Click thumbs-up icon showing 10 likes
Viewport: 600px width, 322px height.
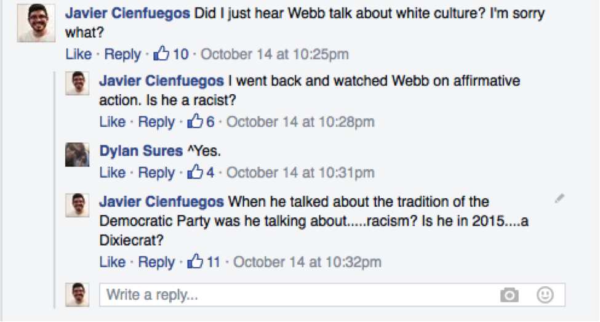pyautogui.click(x=161, y=53)
